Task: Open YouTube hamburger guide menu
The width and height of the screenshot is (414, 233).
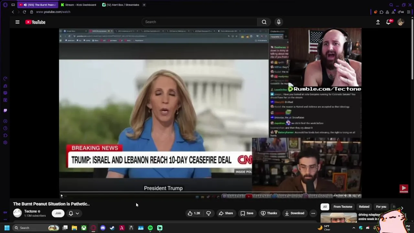Action: 17,22
